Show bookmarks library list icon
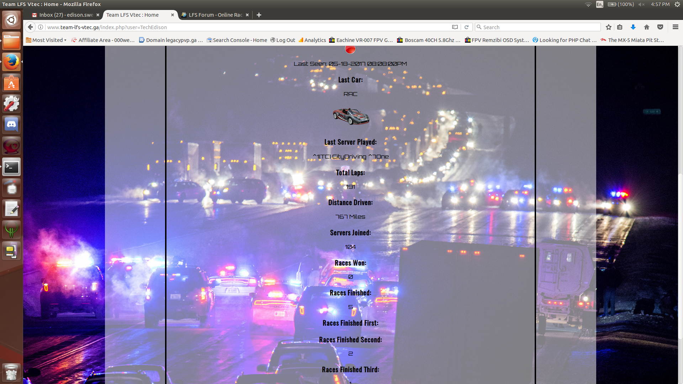Screen dimensions: 683x384 click(620, 27)
